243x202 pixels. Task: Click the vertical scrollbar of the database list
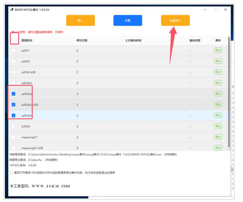[229, 92]
